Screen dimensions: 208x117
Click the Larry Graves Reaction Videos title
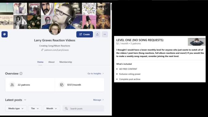click(55, 40)
